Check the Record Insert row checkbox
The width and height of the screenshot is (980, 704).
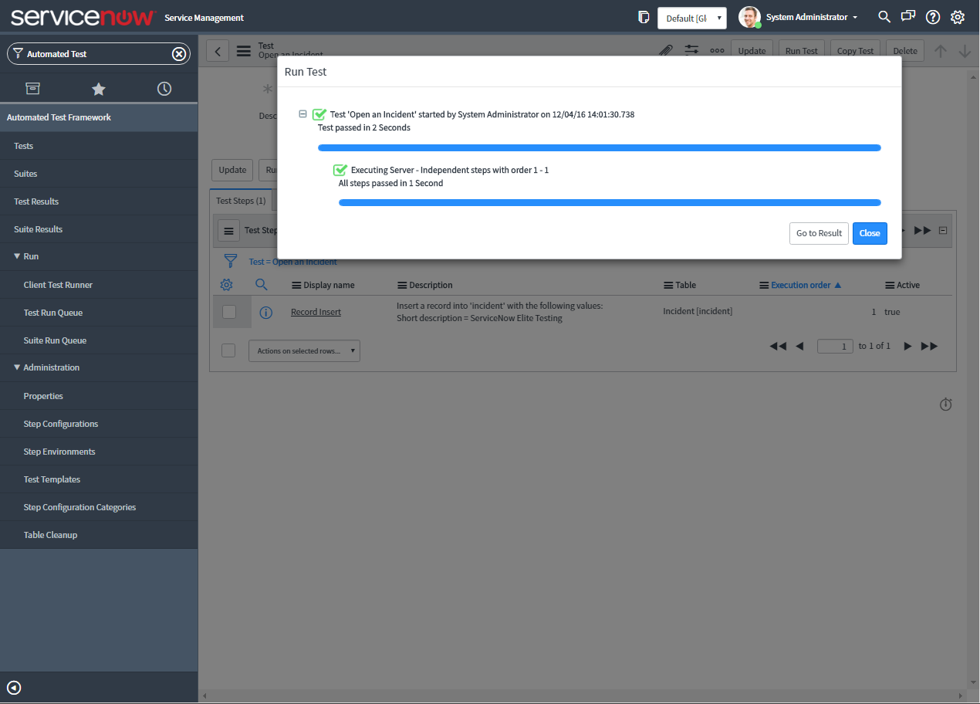click(229, 312)
